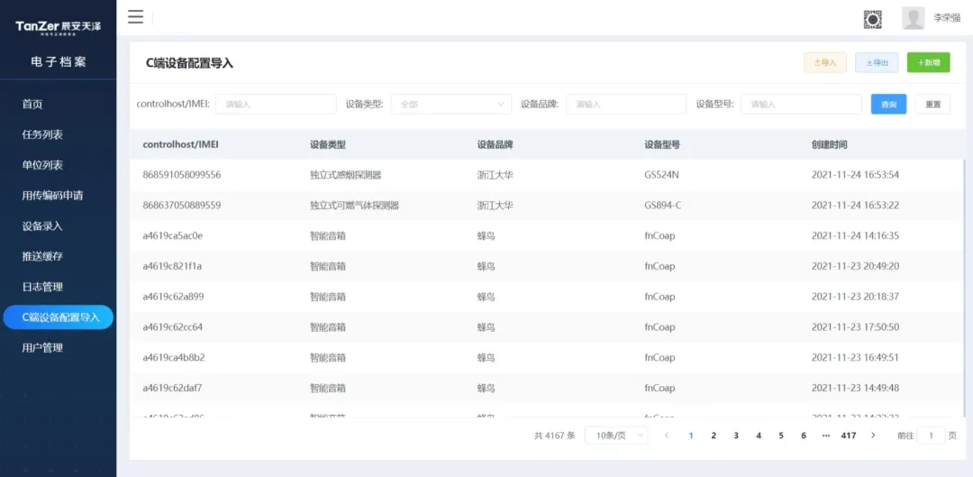Click the 导出 button
Viewport: 973px width, 477px height.
[876, 62]
